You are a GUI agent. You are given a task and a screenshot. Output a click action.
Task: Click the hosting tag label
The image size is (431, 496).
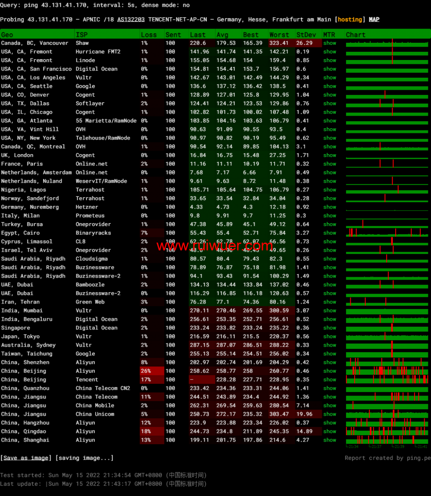click(350, 19)
